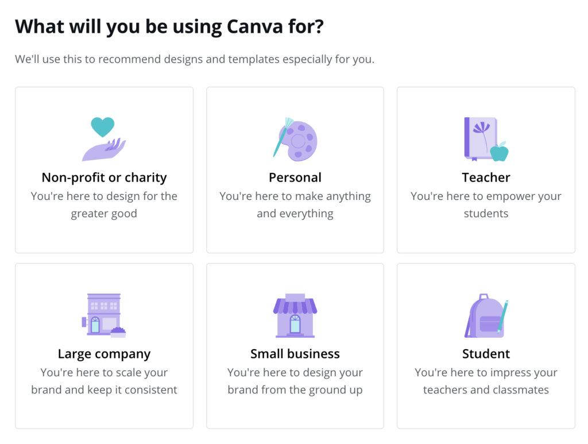Select the Personal option card
The image size is (588, 444).
[295, 169]
